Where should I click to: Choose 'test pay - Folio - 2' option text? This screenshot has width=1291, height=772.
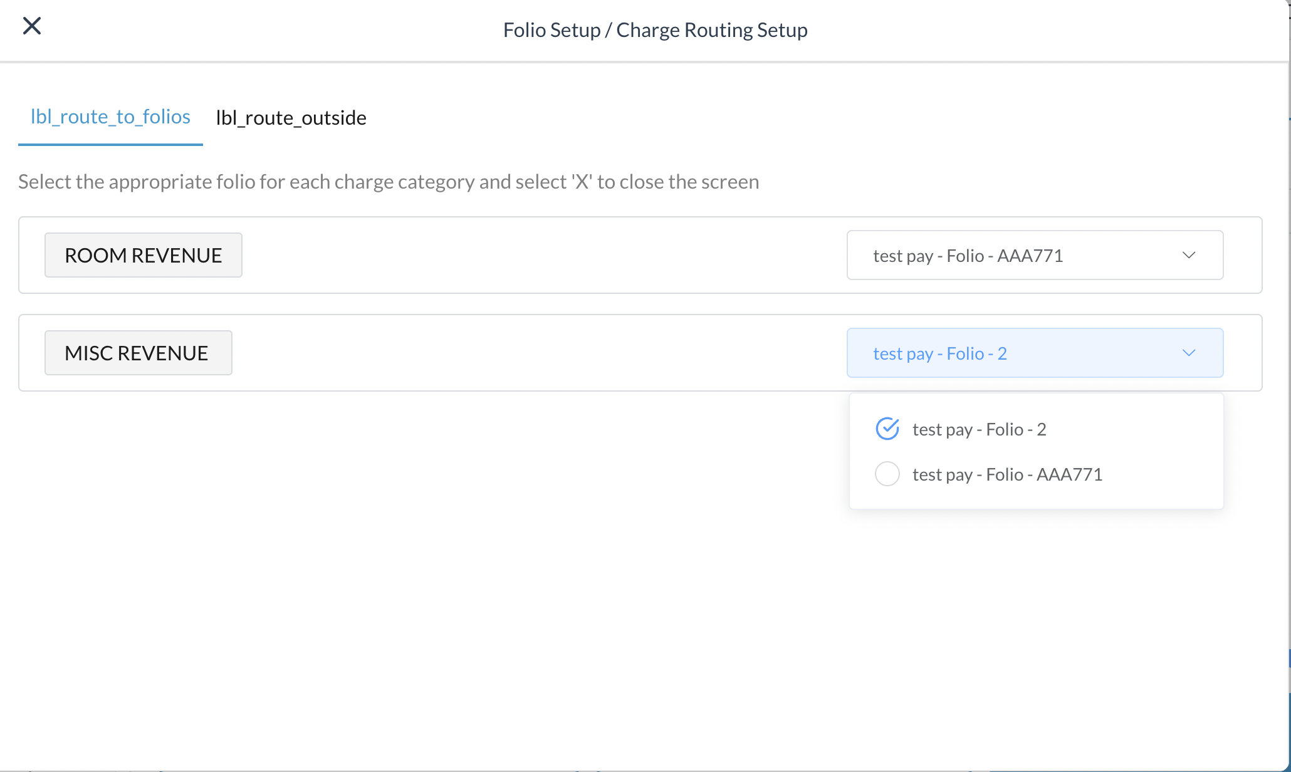click(979, 429)
